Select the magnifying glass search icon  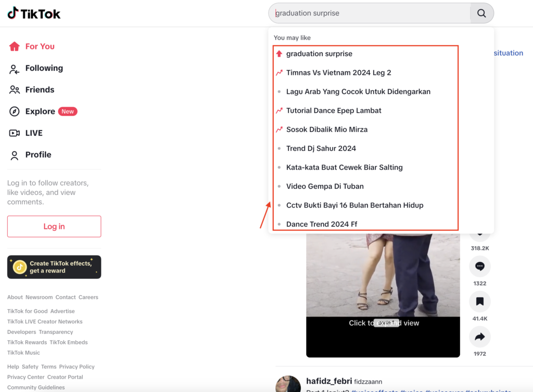click(x=481, y=13)
